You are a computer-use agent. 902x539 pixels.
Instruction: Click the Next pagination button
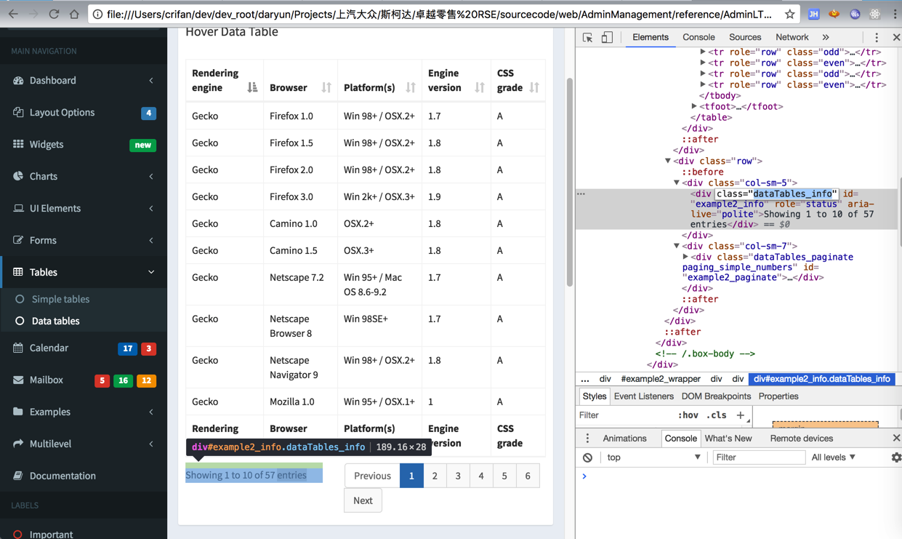(363, 500)
